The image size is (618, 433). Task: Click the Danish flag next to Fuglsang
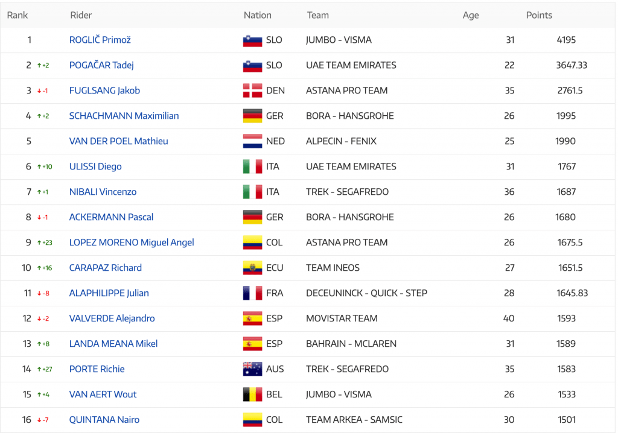pyautogui.click(x=252, y=90)
